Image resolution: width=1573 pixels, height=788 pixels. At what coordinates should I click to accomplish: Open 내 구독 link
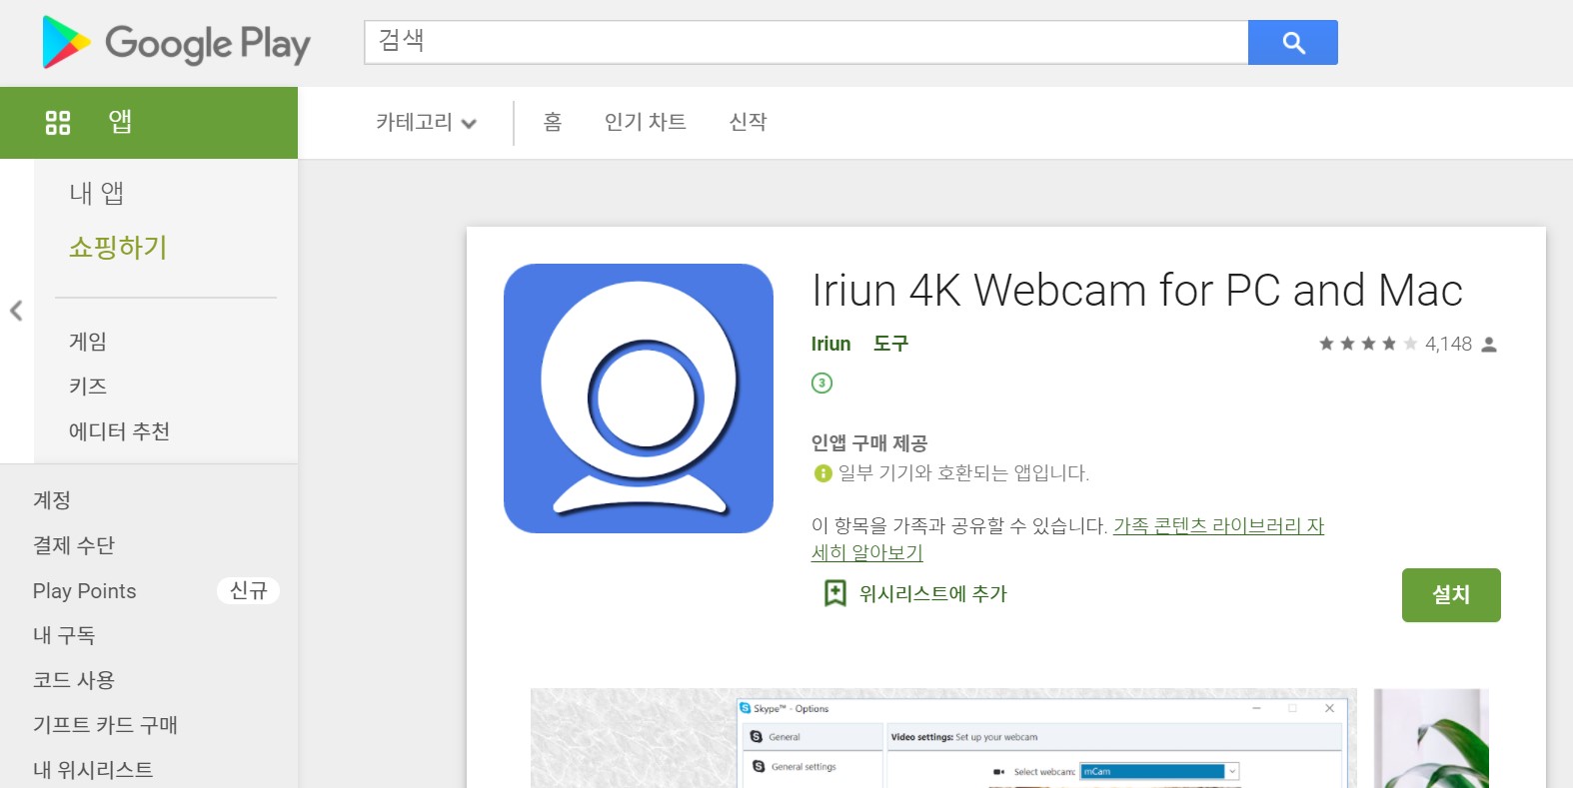coord(64,635)
